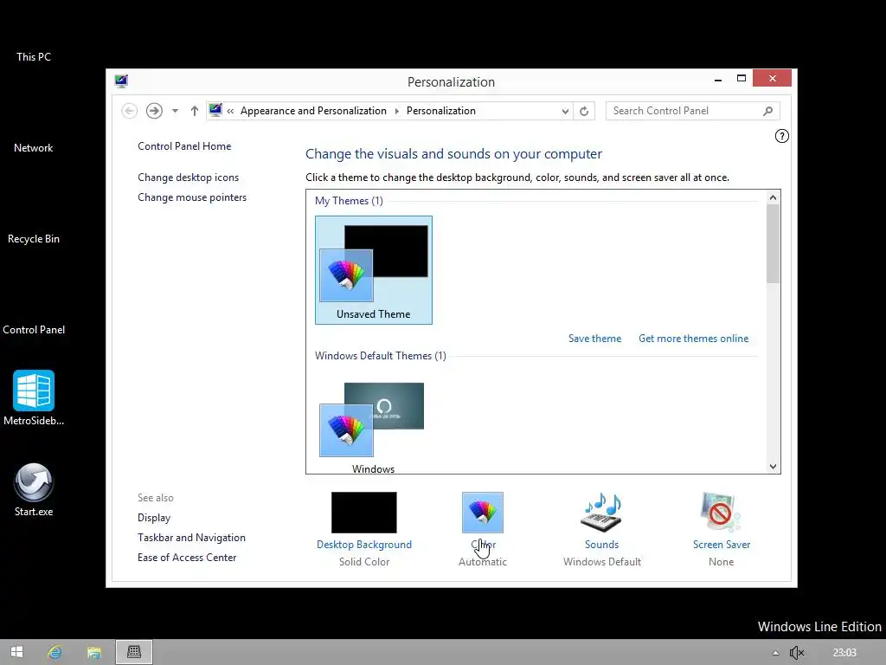Image resolution: width=886 pixels, height=665 pixels.
Task: Click Save theme link
Action: click(594, 339)
